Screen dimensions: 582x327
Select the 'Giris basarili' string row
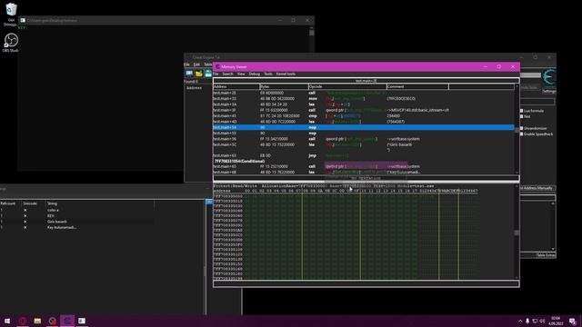pos(76,222)
